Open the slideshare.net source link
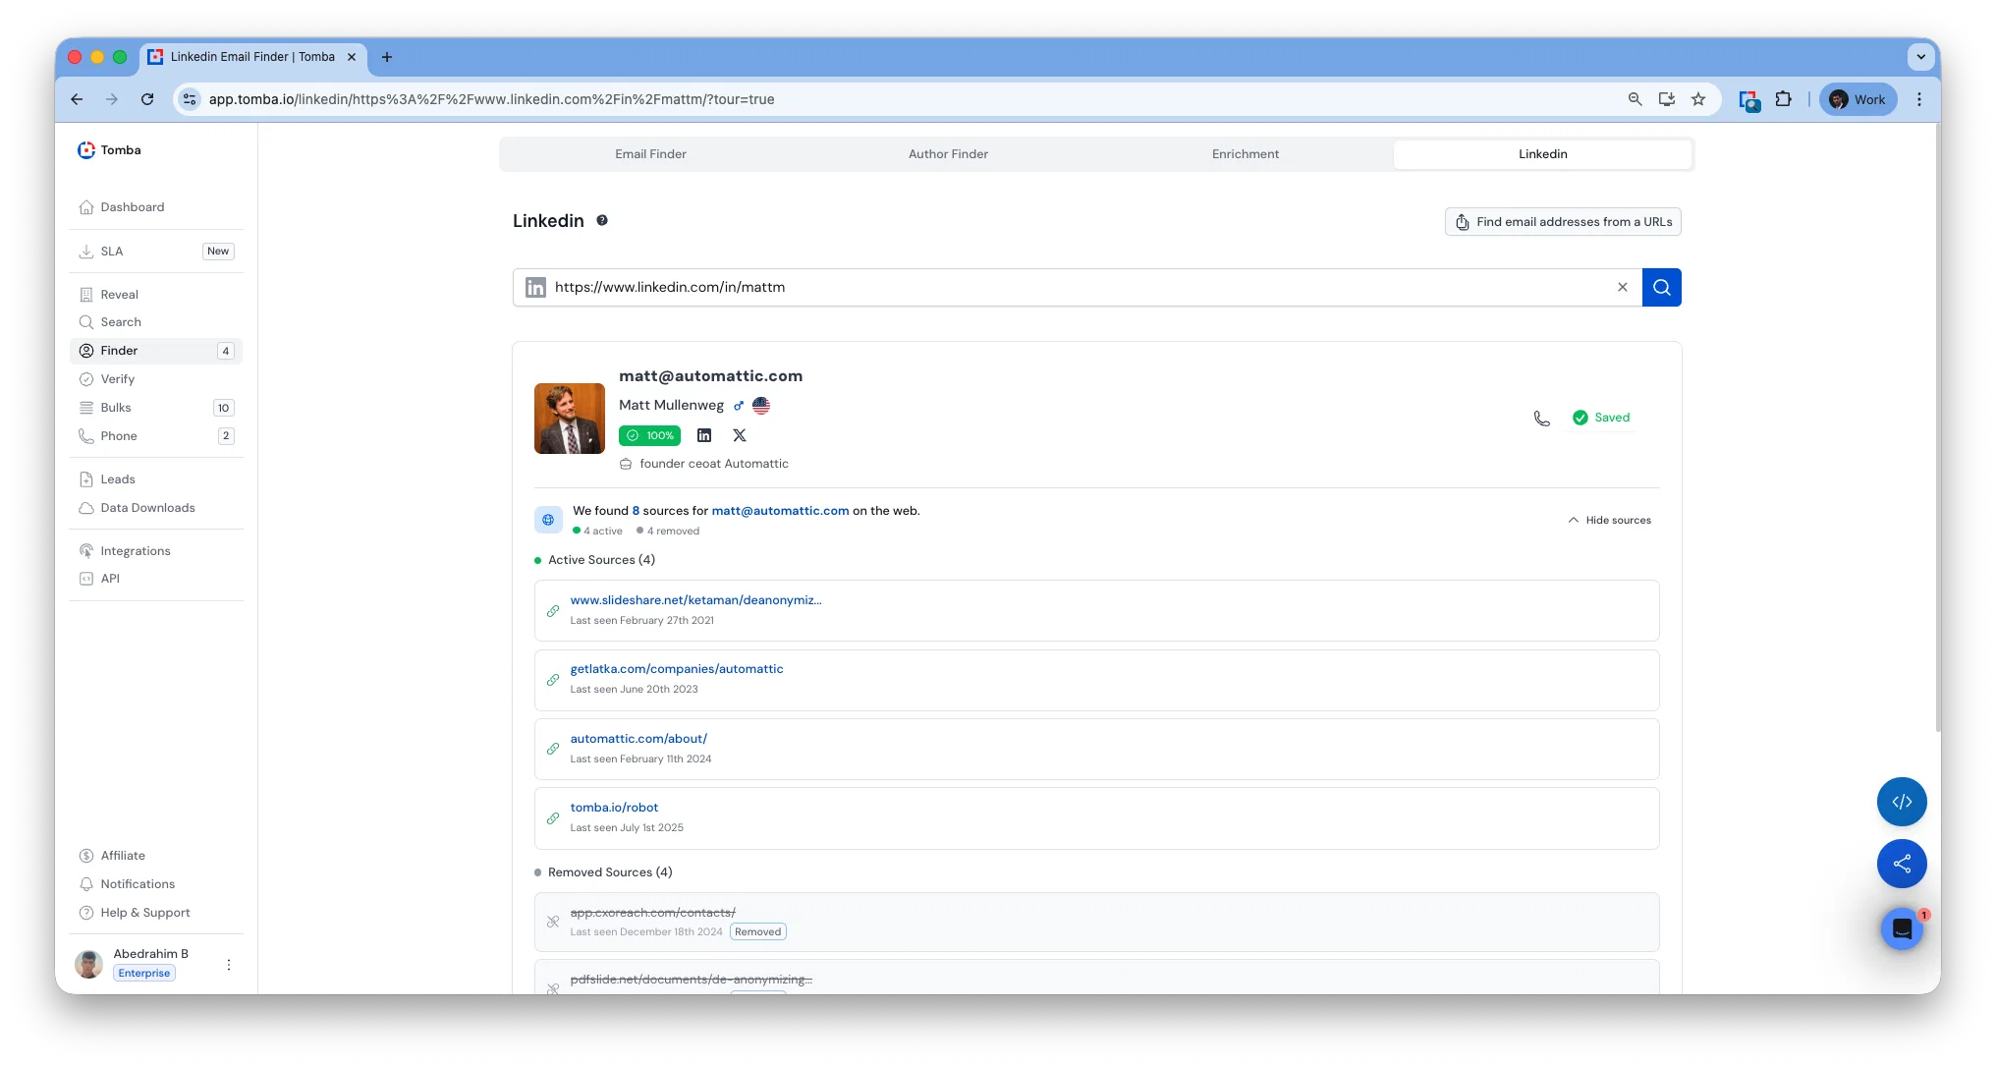Viewport: 1996px width, 1067px height. pos(695,600)
